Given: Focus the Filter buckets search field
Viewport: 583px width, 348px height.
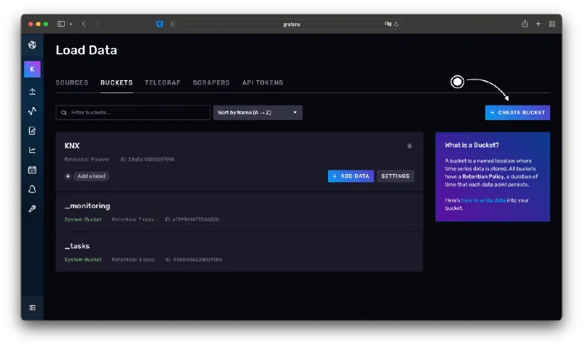Looking at the screenshot, I should (x=133, y=113).
